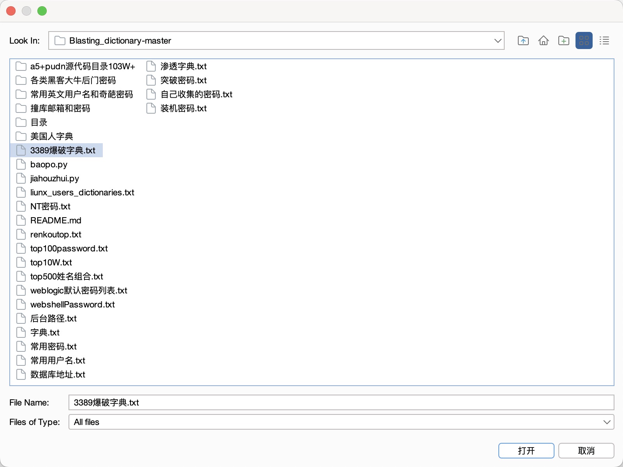This screenshot has width=623, height=467.
Task: Click the Up One Level folder icon
Action: [x=523, y=40]
